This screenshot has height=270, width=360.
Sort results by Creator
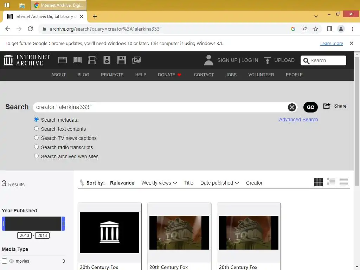(254, 183)
